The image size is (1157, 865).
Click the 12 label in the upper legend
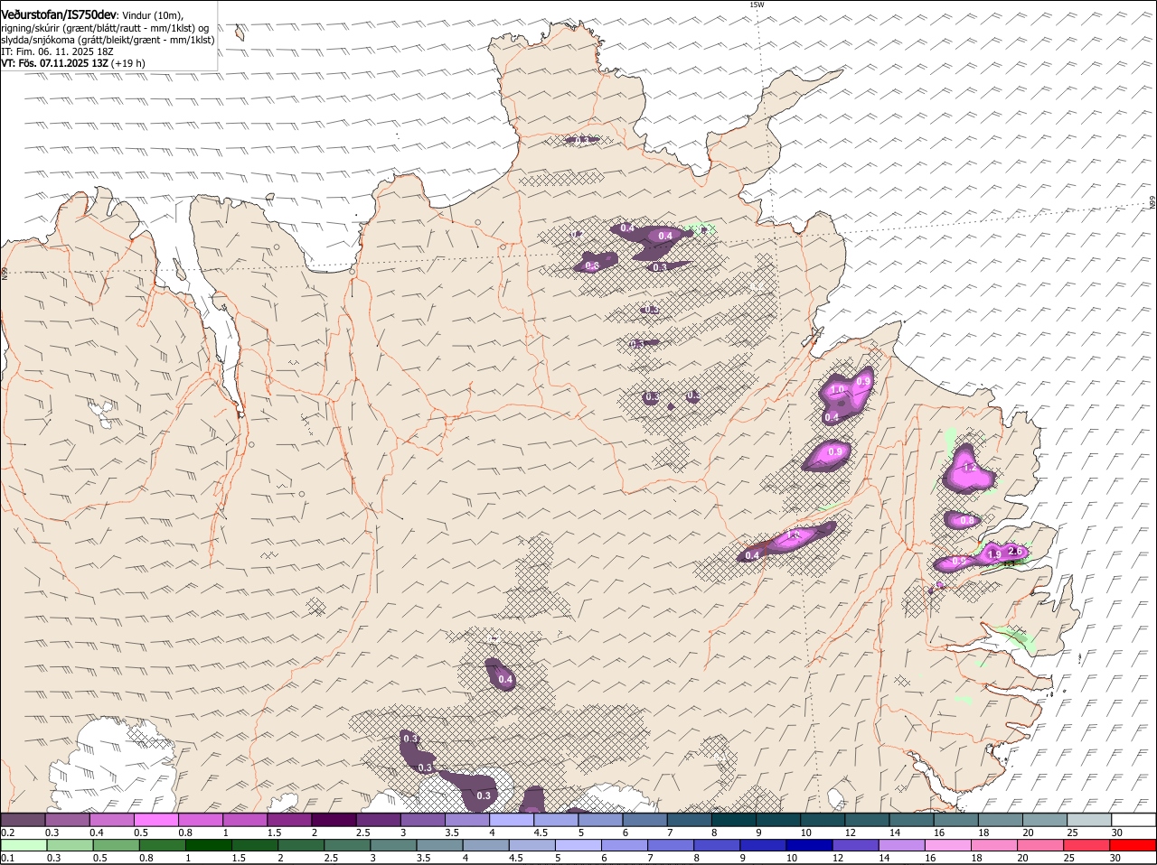click(x=851, y=832)
